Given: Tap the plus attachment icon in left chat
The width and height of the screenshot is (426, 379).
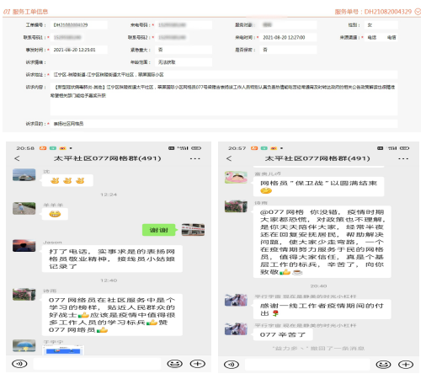Looking at the screenshot, I should [x=198, y=364].
